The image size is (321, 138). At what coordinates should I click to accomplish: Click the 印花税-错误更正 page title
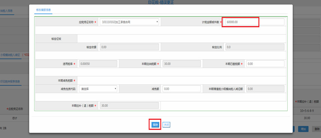161,2
